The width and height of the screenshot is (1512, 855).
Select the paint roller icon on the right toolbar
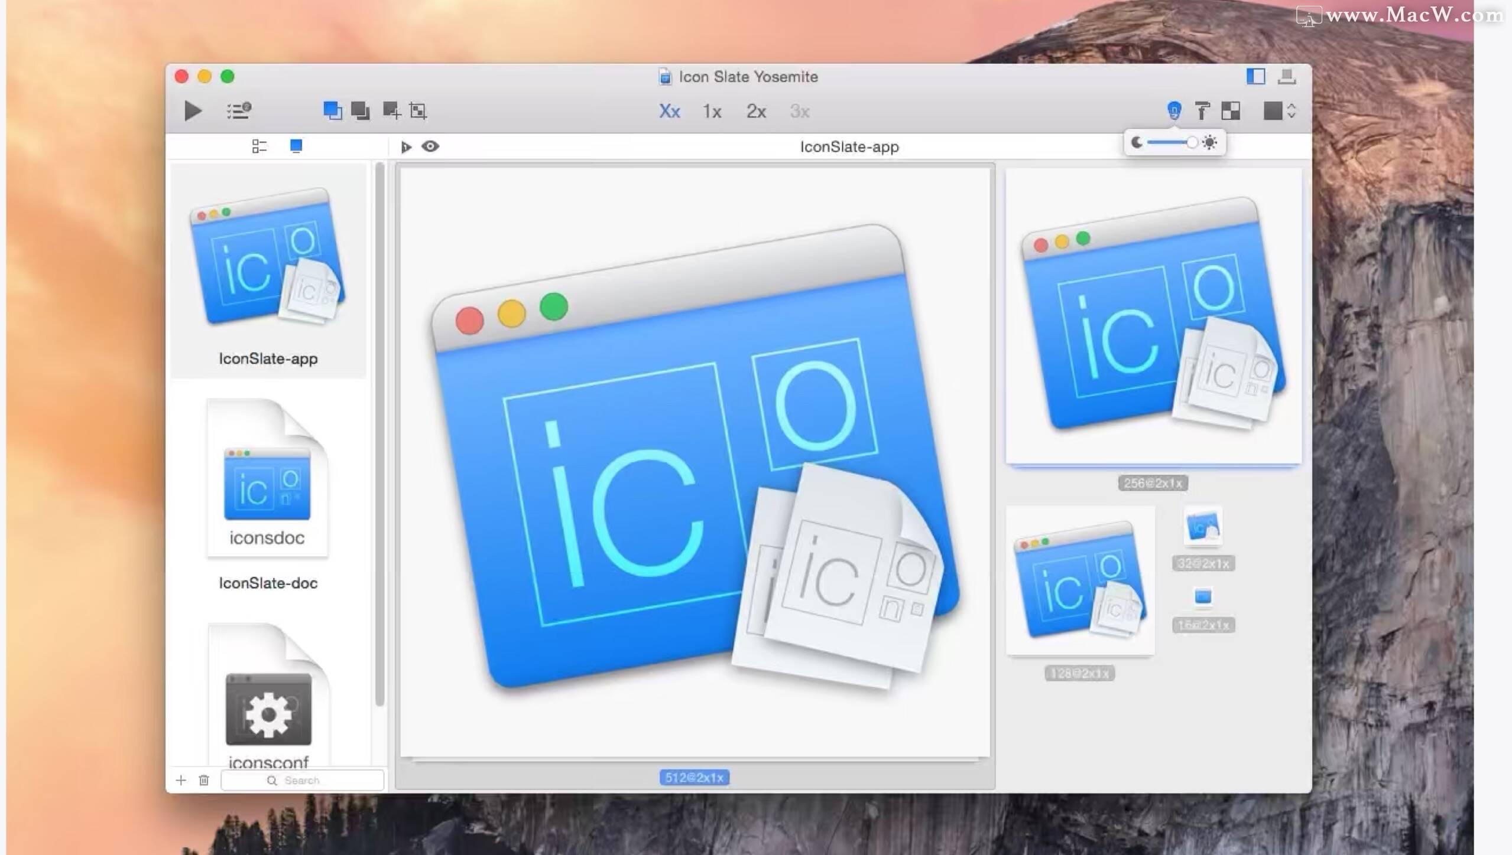[1203, 111]
